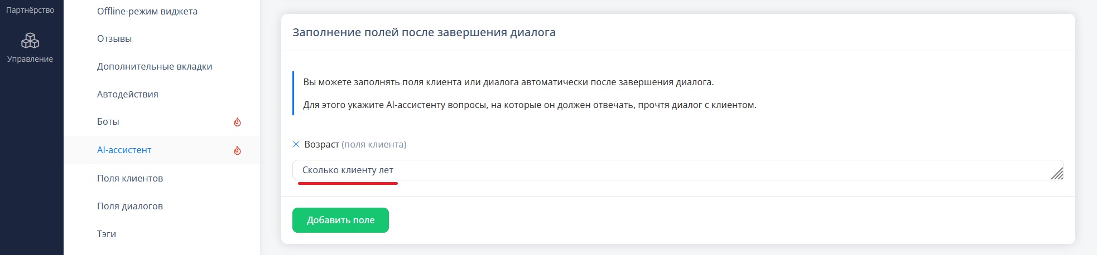Select the AI-ассистент menu item
The width and height of the screenshot is (1097, 255).
(x=124, y=150)
